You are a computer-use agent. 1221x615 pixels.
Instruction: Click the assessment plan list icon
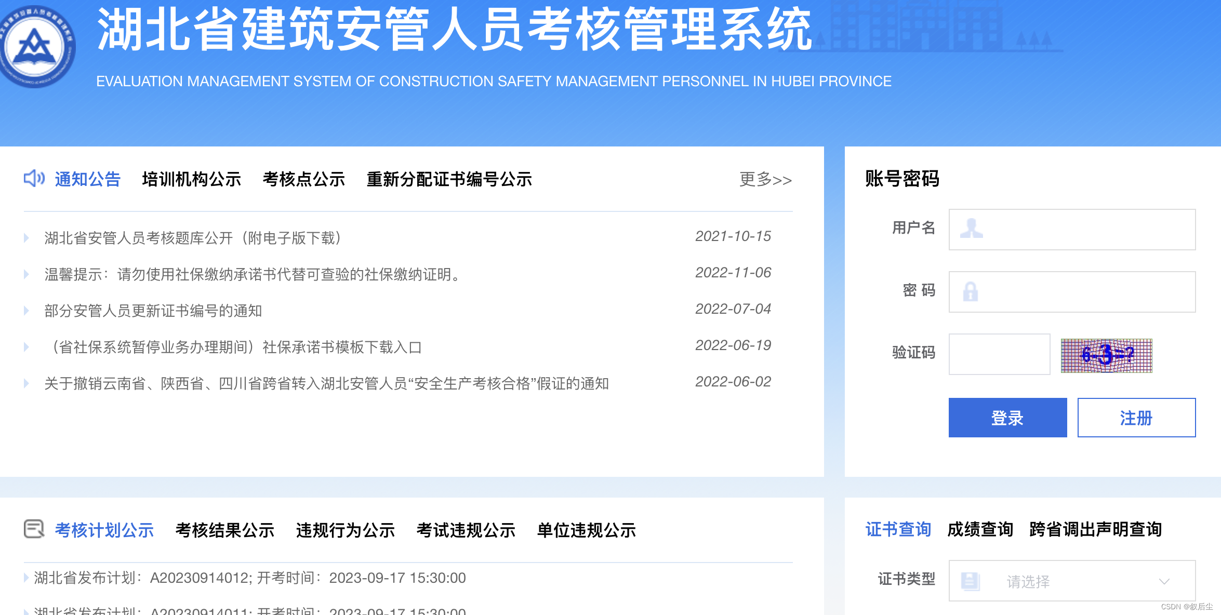(x=34, y=529)
